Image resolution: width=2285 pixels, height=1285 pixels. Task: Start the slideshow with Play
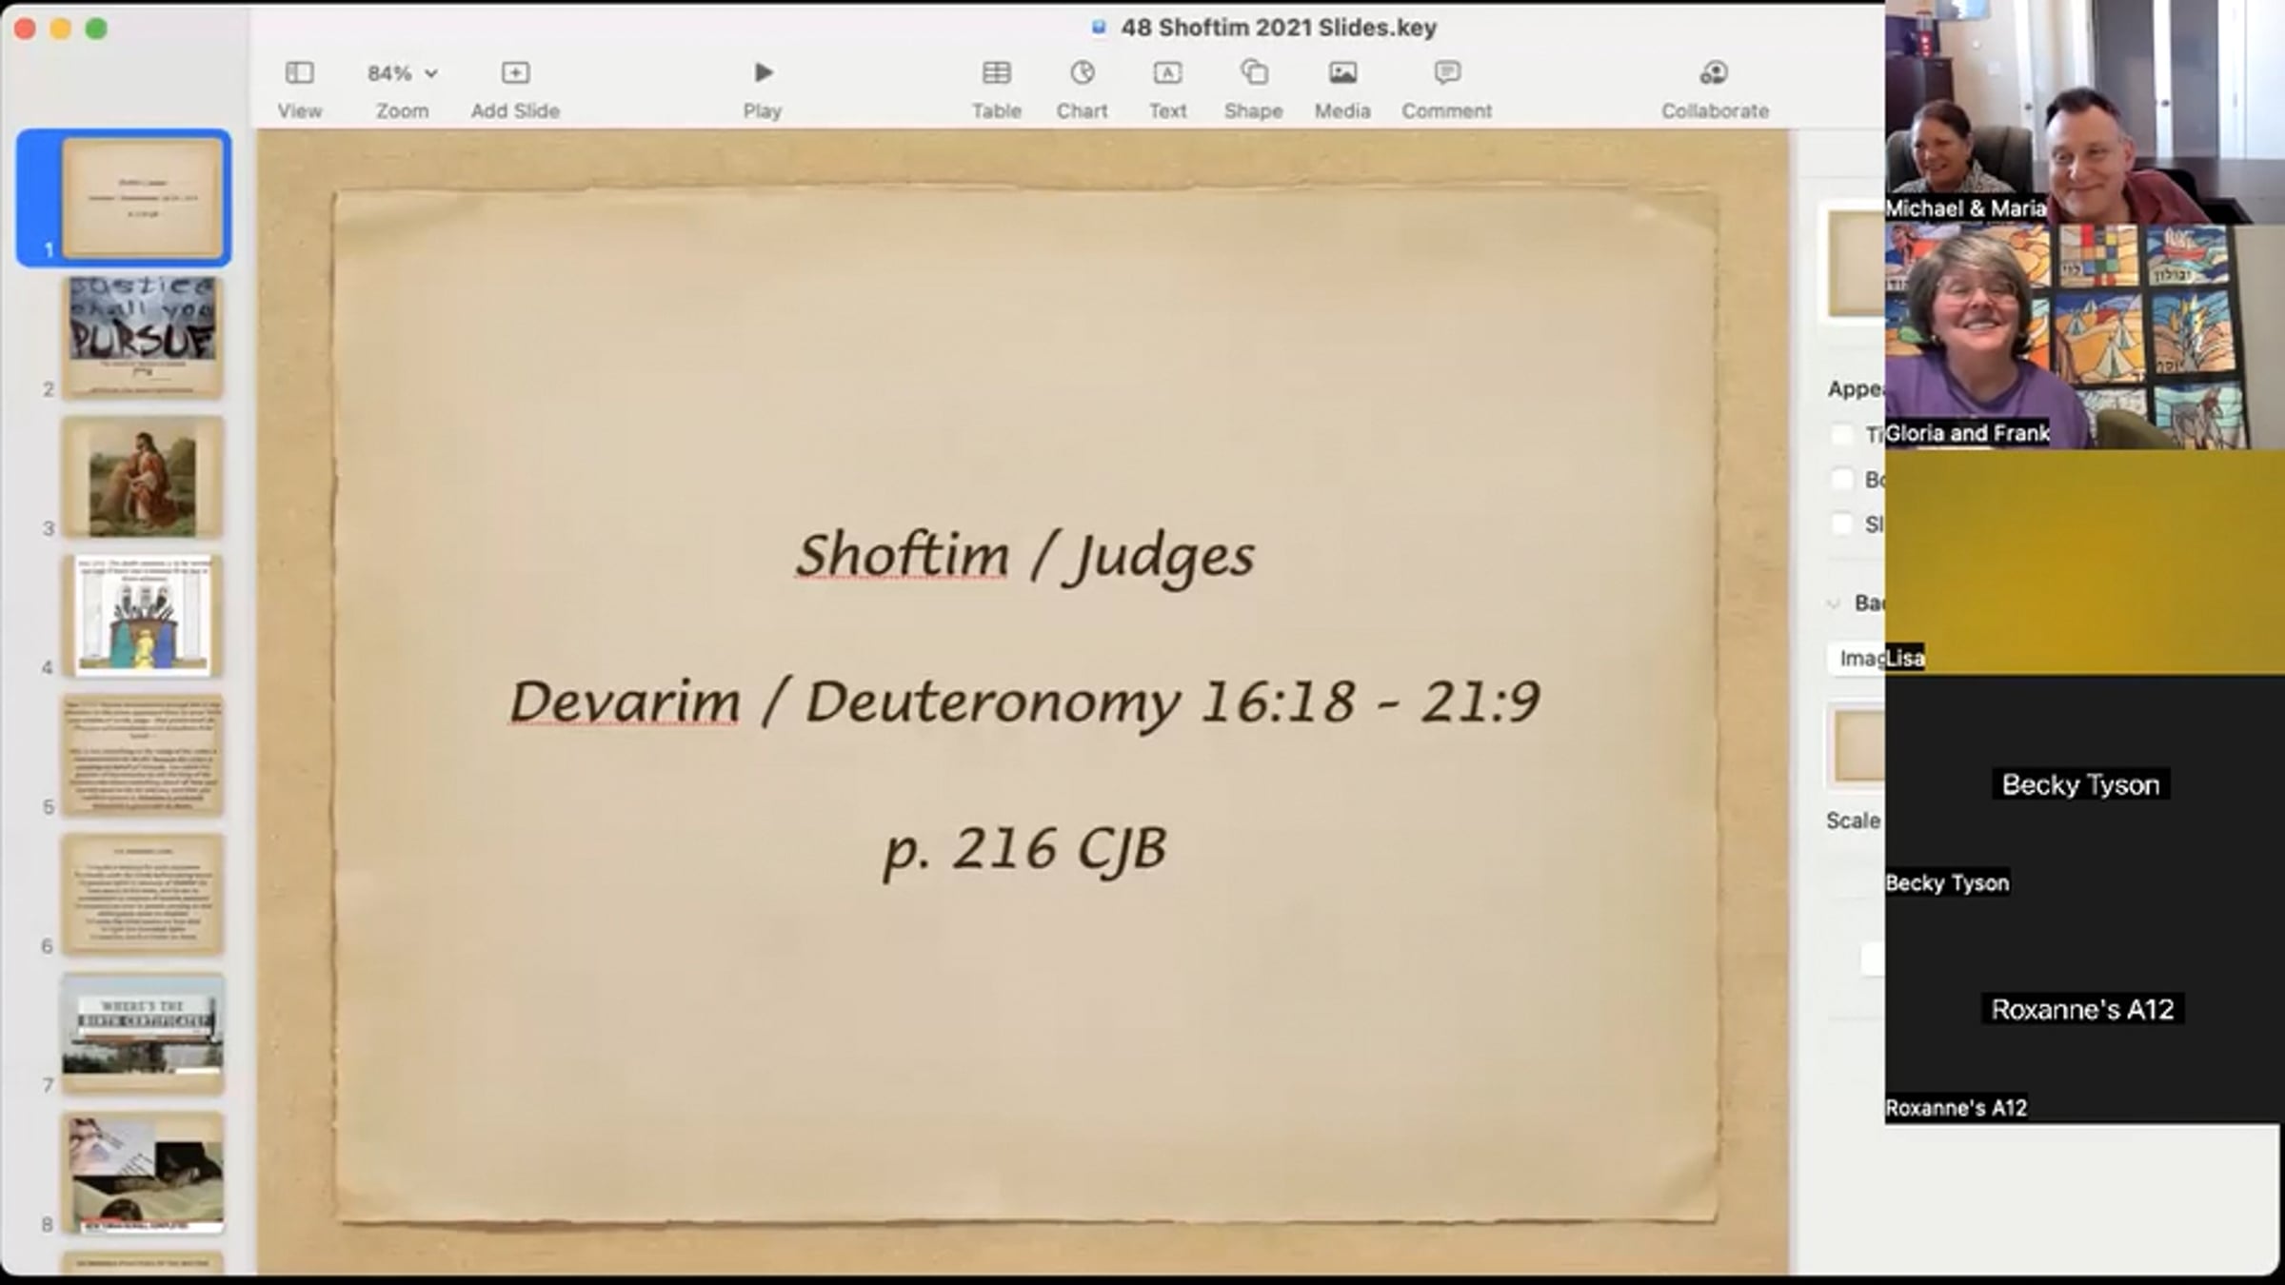(763, 73)
